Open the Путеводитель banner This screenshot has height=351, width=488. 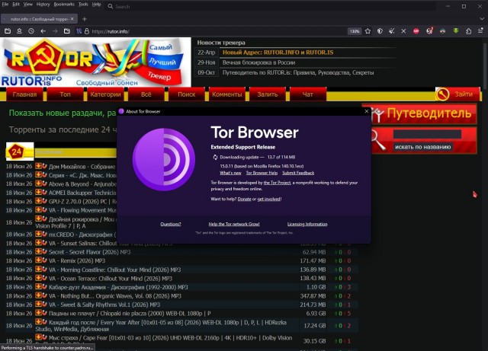tap(419, 113)
